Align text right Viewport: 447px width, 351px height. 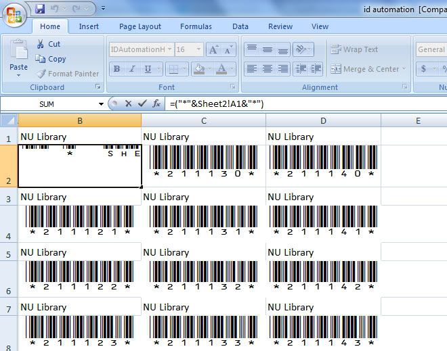(x=283, y=69)
